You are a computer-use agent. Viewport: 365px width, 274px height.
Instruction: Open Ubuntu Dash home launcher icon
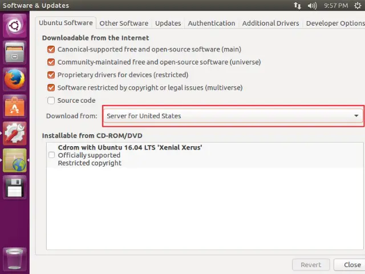coord(14,26)
